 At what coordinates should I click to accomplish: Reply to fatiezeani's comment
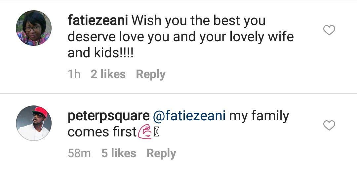tap(151, 74)
